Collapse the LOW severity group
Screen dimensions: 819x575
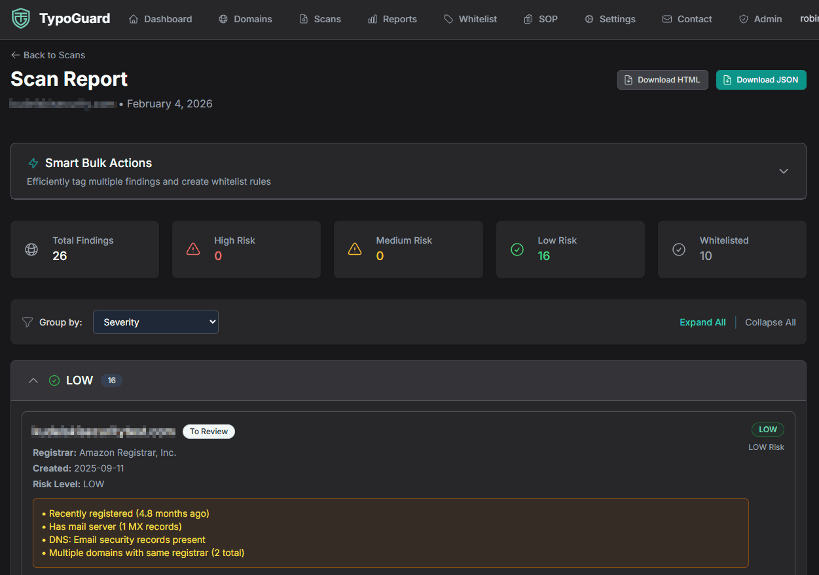tap(33, 380)
